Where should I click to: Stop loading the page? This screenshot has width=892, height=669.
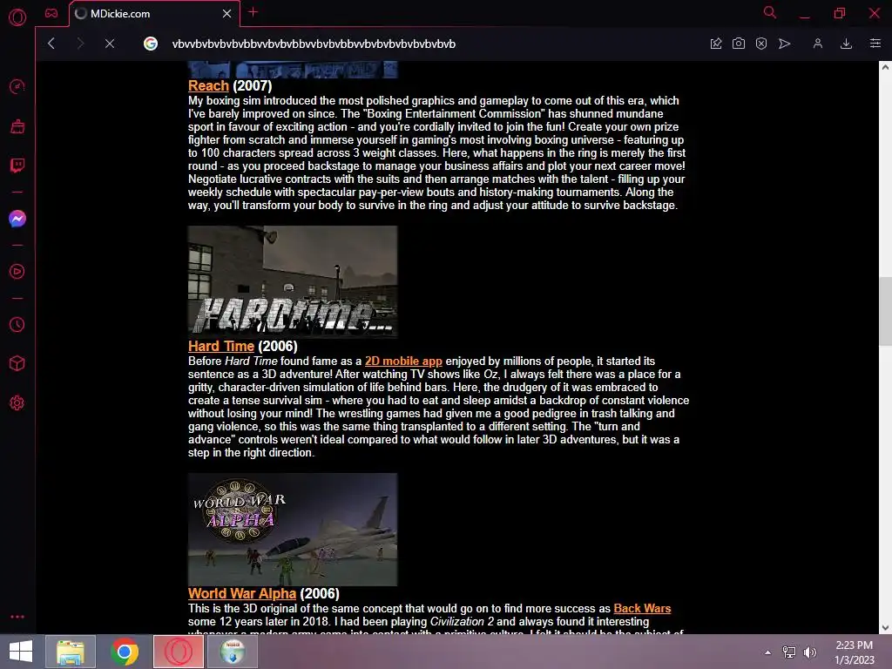pos(110,44)
